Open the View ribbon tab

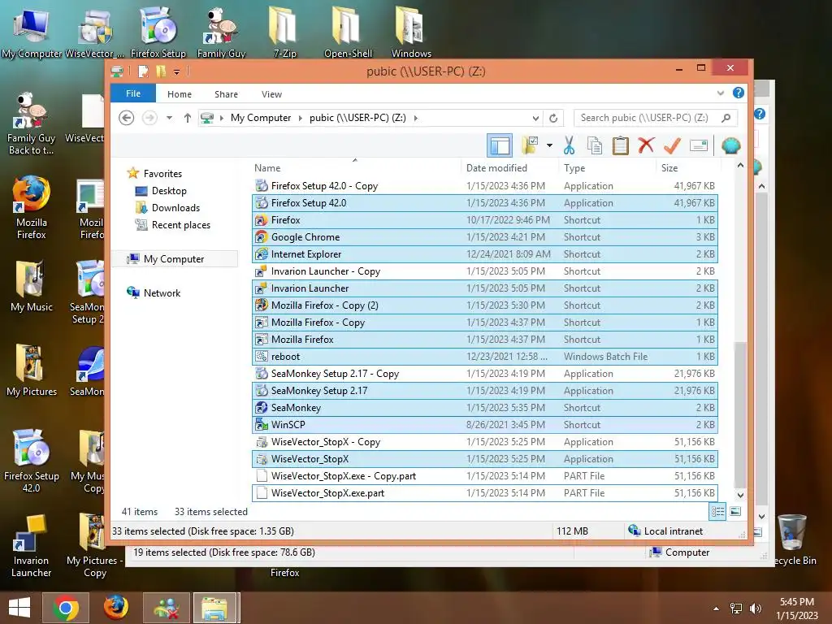[x=271, y=94]
